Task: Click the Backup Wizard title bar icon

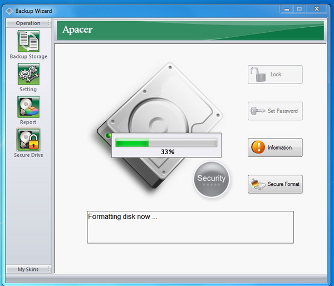Action: click(x=9, y=11)
